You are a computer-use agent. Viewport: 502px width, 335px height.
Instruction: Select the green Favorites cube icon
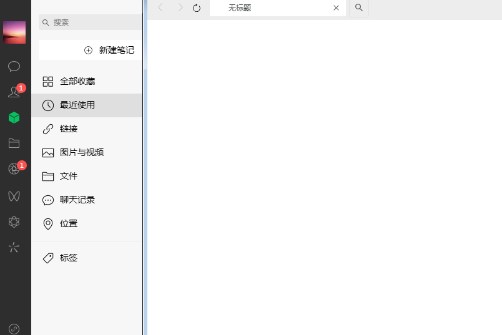coord(14,117)
